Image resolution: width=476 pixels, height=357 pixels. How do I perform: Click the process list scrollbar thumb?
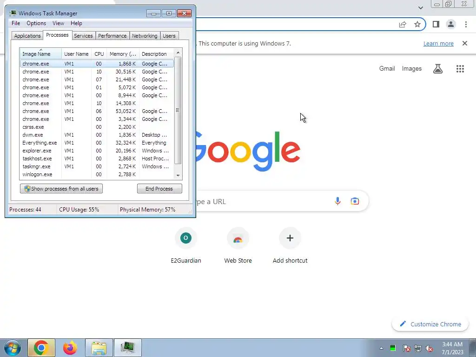(x=178, y=110)
